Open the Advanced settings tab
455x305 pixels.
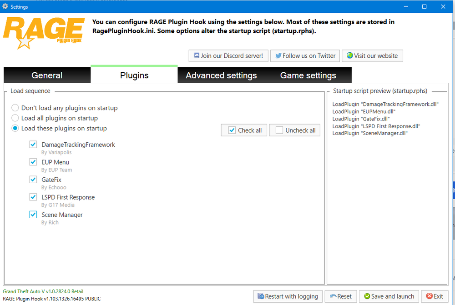[x=221, y=75]
